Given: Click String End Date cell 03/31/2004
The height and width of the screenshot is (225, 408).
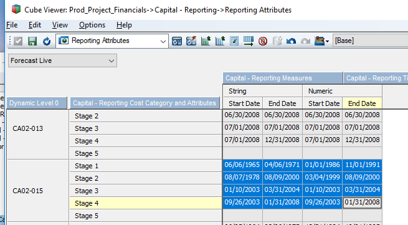Looking at the screenshot, I should tap(282, 190).
